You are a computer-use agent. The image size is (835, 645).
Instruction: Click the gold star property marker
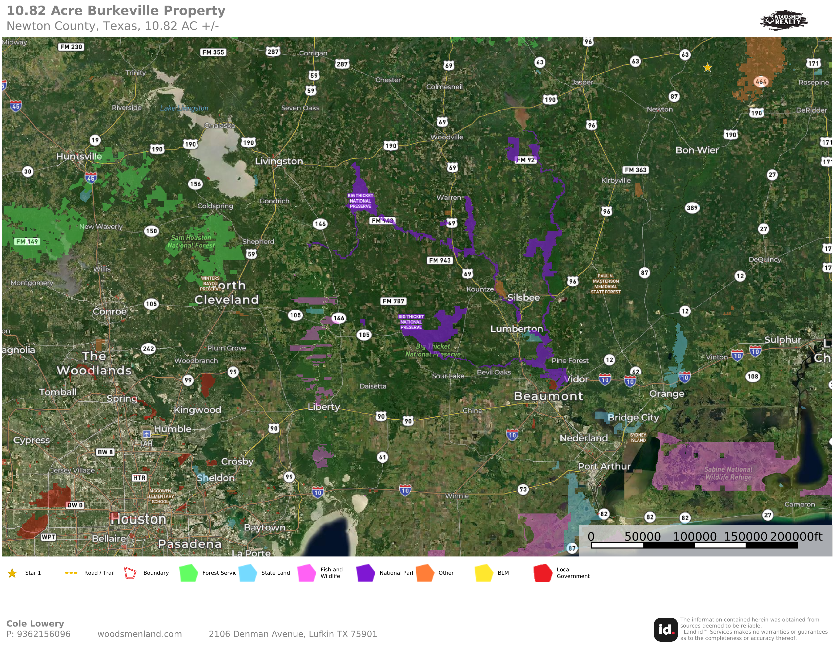point(707,68)
